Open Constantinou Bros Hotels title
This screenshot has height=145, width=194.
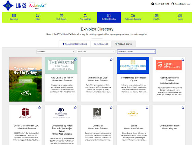[x=134, y=78]
